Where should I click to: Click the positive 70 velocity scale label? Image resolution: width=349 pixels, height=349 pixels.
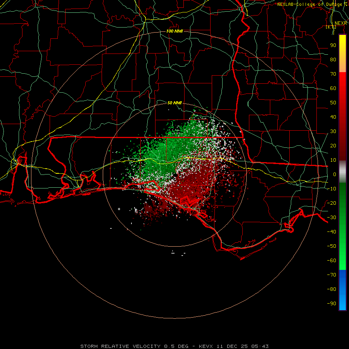click(x=333, y=74)
